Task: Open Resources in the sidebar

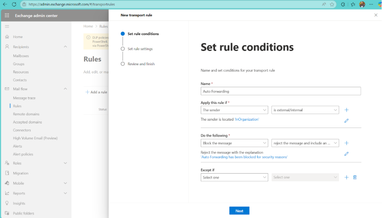Action: (21, 72)
